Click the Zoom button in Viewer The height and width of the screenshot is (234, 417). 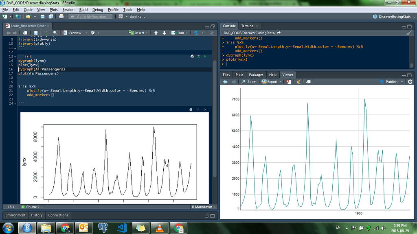pyautogui.click(x=249, y=82)
